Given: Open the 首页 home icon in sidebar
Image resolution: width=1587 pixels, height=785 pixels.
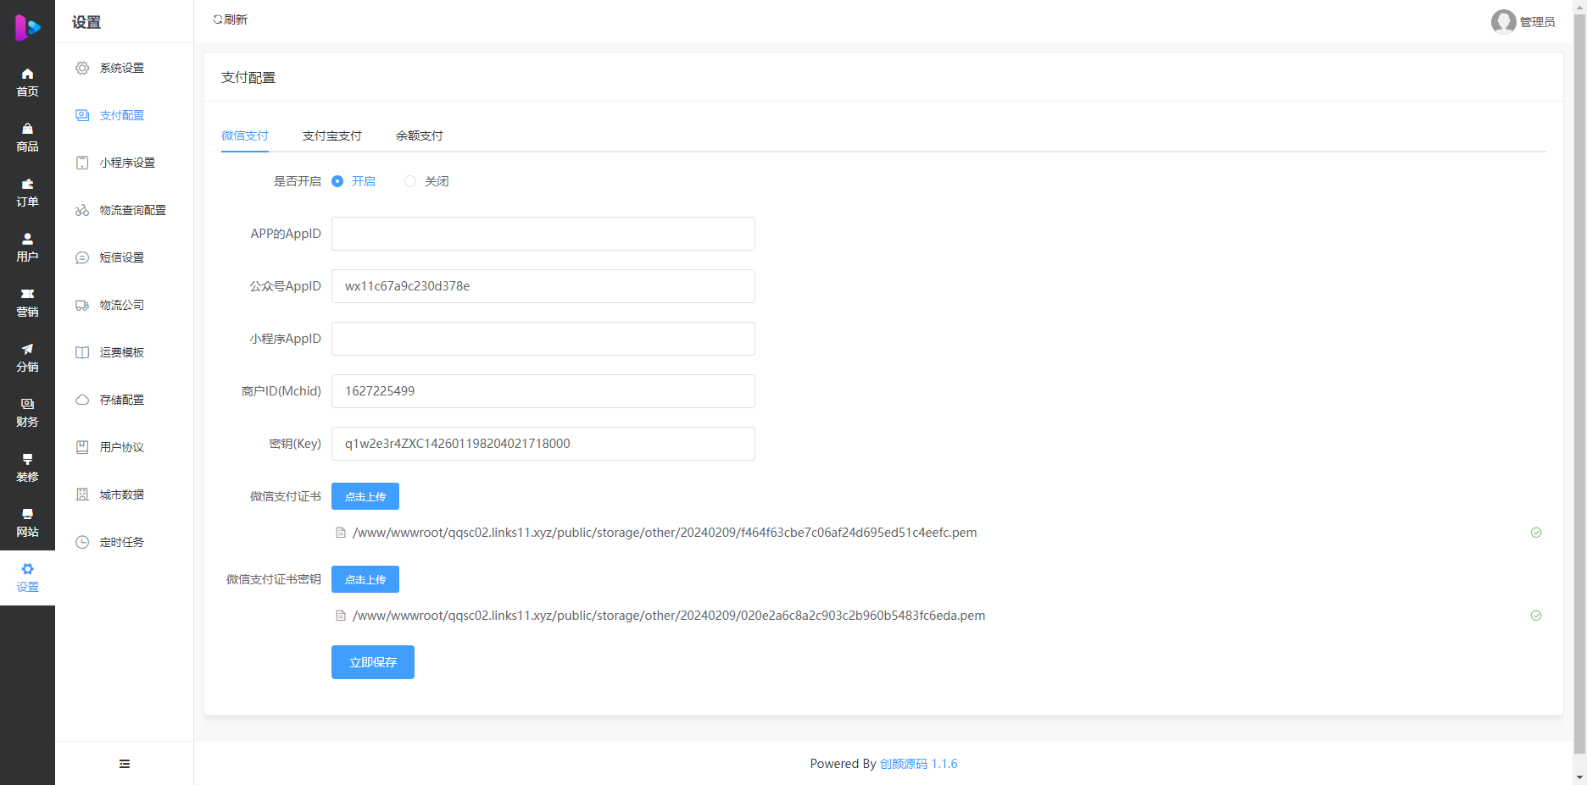Looking at the screenshot, I should pyautogui.click(x=27, y=74).
